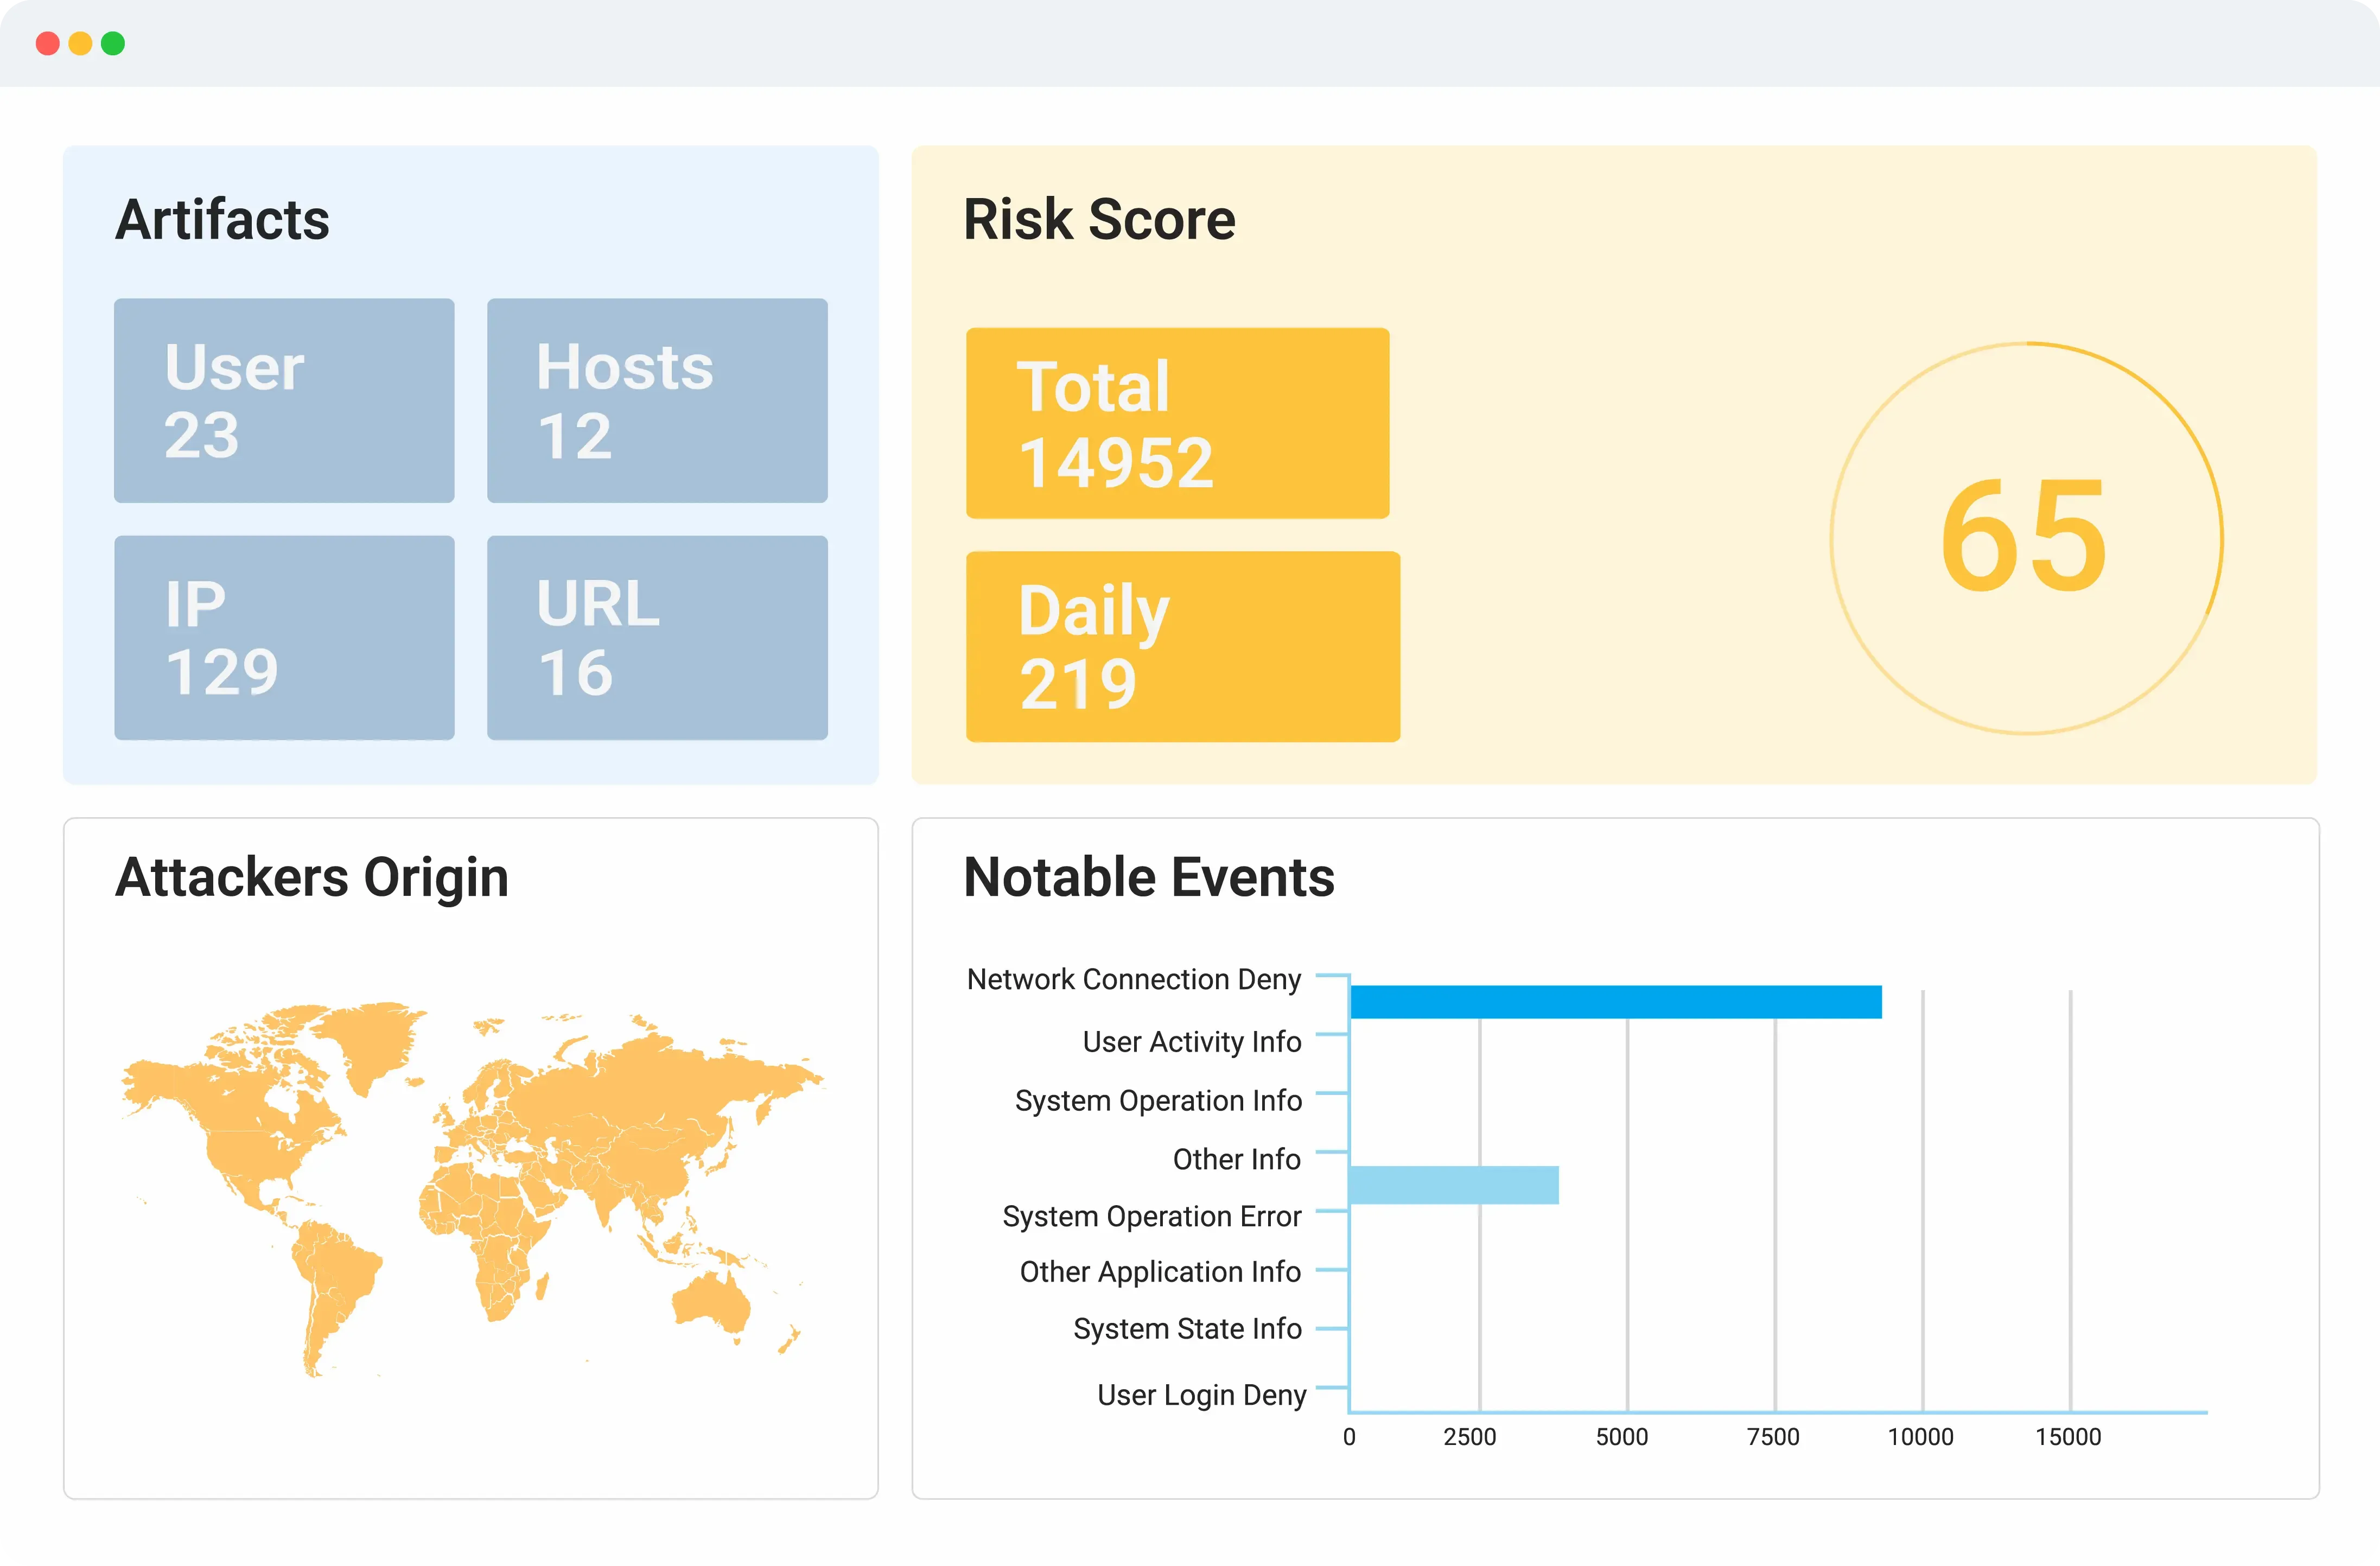Click the yellow minimize traffic light

80,43
